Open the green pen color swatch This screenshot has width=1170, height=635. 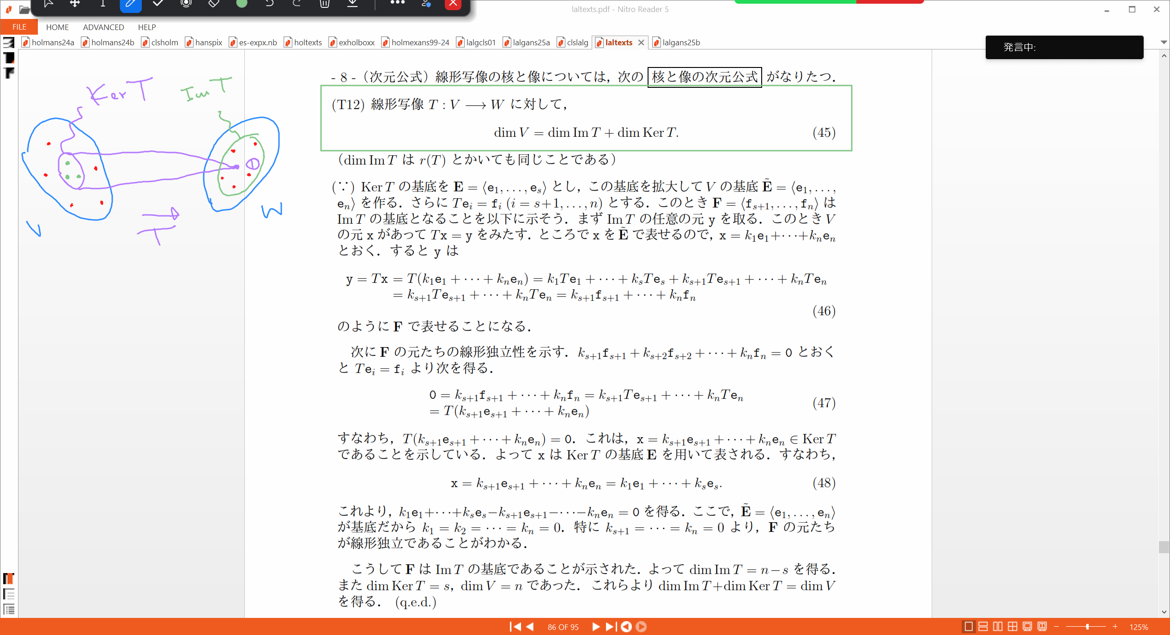pyautogui.click(x=242, y=4)
